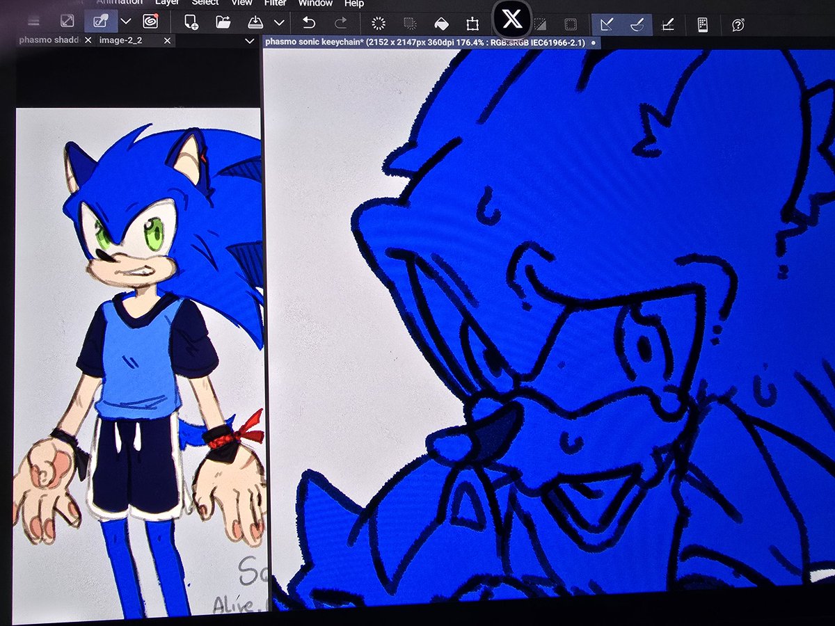Screen dimensions: 835x626
Task: Open the Animation menu
Action: click(119, 3)
